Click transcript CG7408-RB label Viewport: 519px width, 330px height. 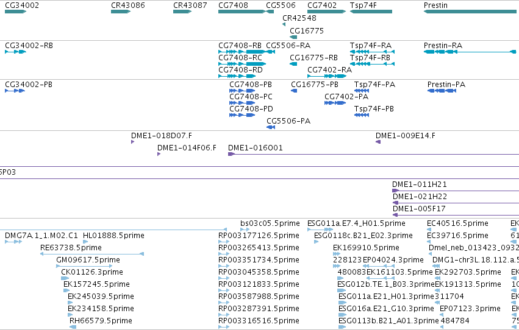(240, 45)
